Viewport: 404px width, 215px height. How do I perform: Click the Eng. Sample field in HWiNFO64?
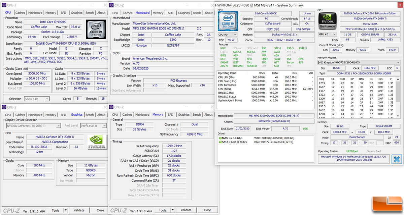click(x=304, y=29)
